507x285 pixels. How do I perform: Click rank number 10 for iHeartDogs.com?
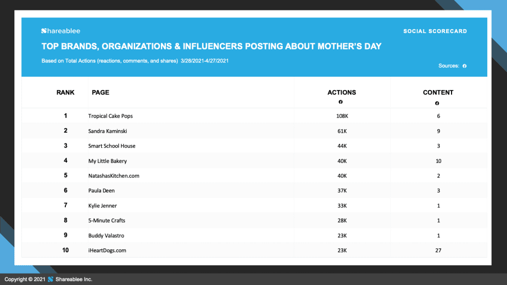click(65, 250)
